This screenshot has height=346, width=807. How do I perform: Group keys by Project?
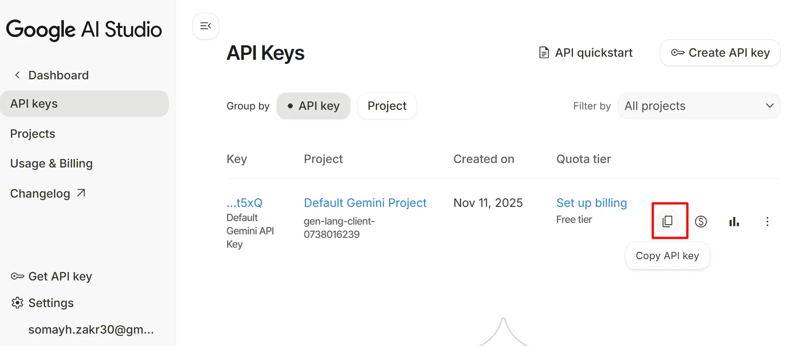tap(387, 106)
